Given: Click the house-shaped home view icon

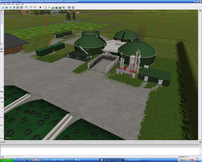Looking at the screenshot, I should (46, 8).
